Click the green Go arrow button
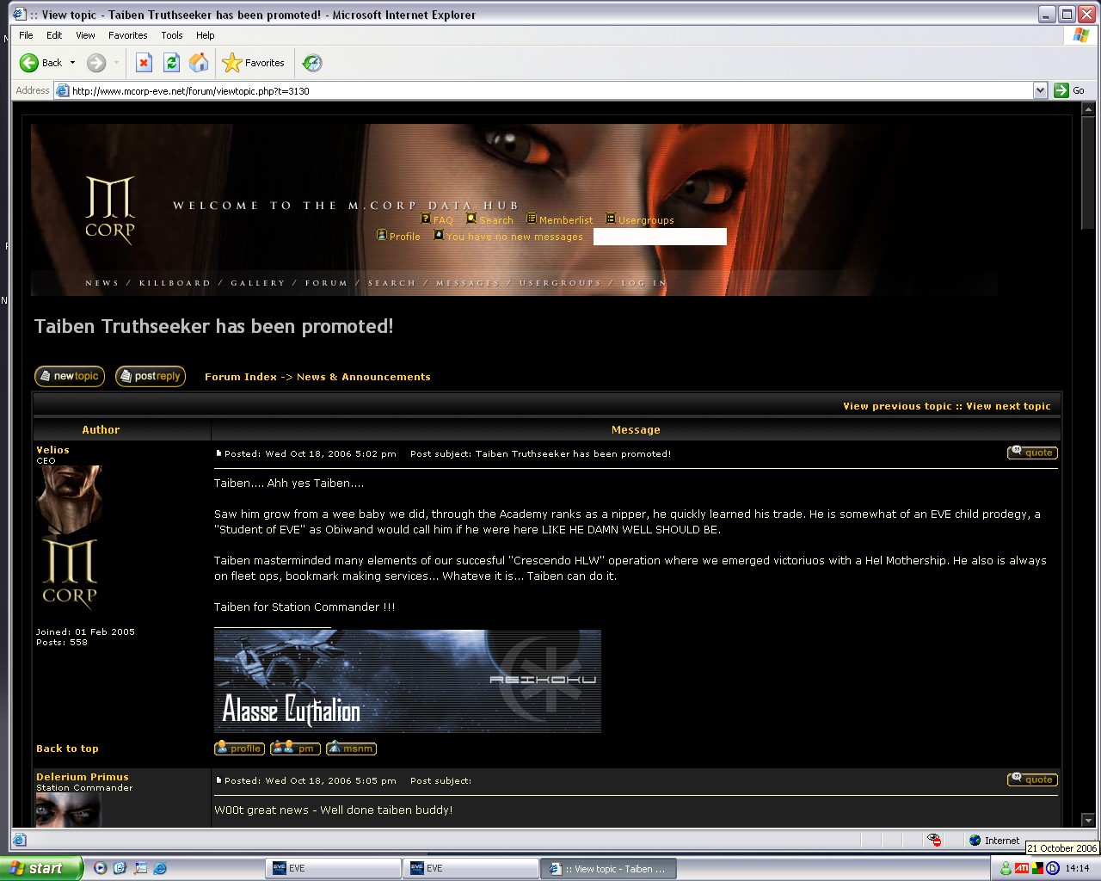1101x881 pixels. tap(1069, 90)
